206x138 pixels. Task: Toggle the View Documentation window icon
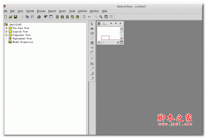51,17
